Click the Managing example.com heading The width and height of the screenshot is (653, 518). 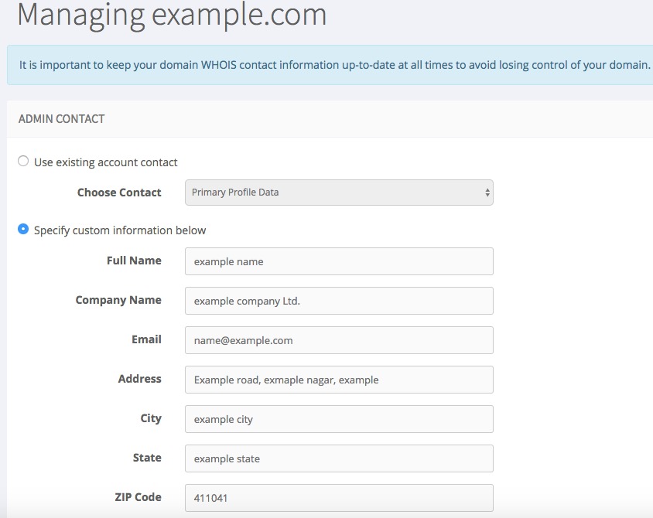pos(172,15)
